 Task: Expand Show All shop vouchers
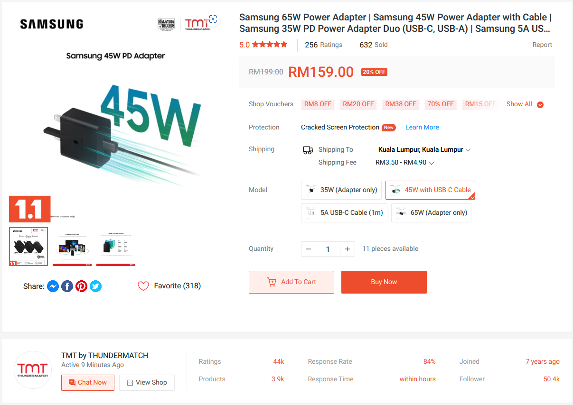[525, 104]
